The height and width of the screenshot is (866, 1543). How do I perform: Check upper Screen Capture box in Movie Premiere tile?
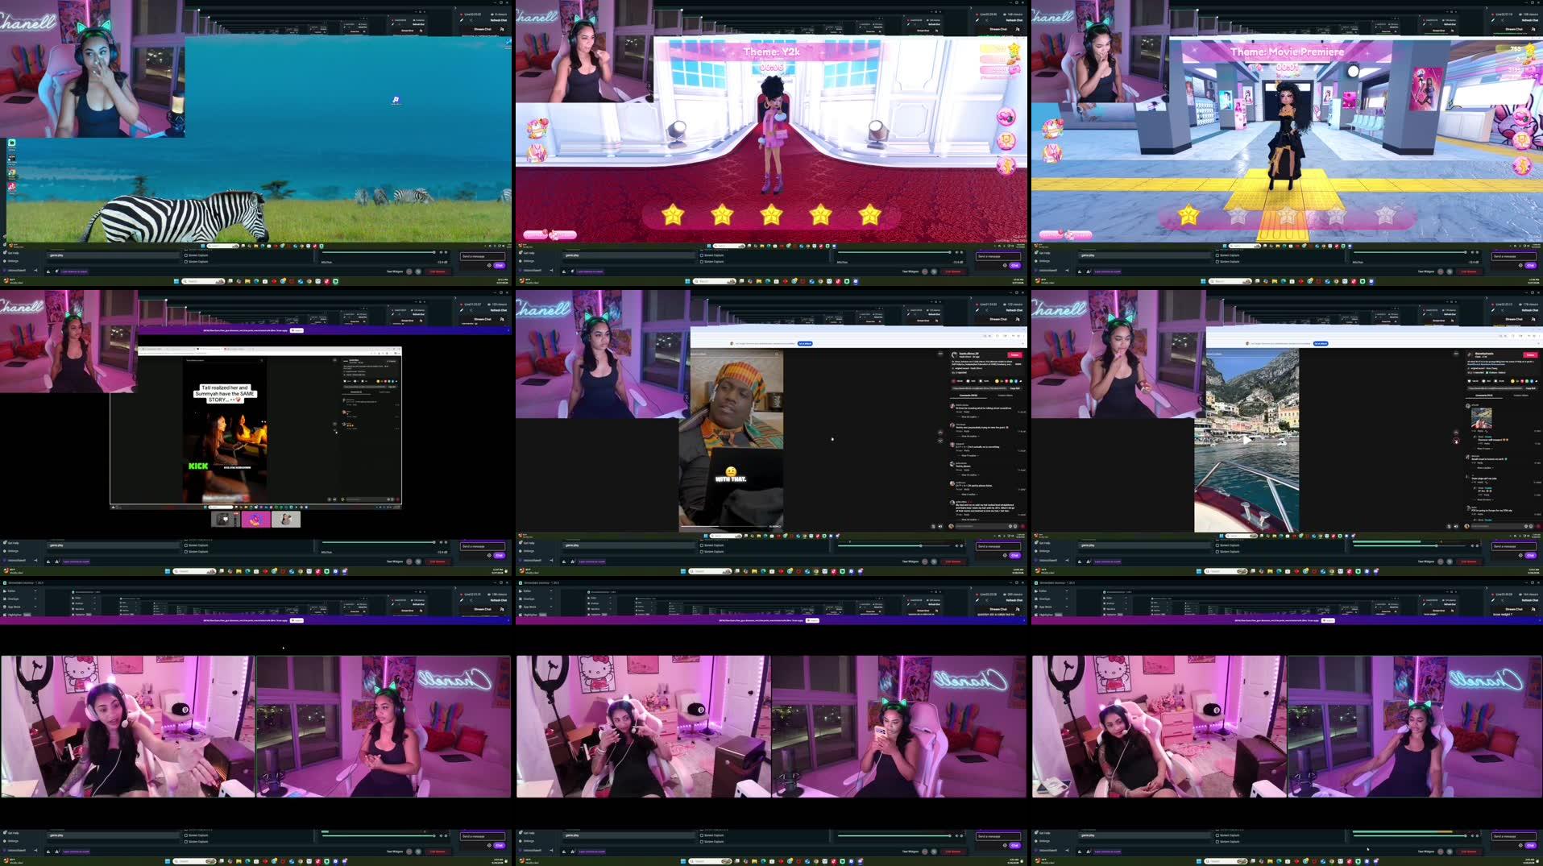pos(1217,255)
